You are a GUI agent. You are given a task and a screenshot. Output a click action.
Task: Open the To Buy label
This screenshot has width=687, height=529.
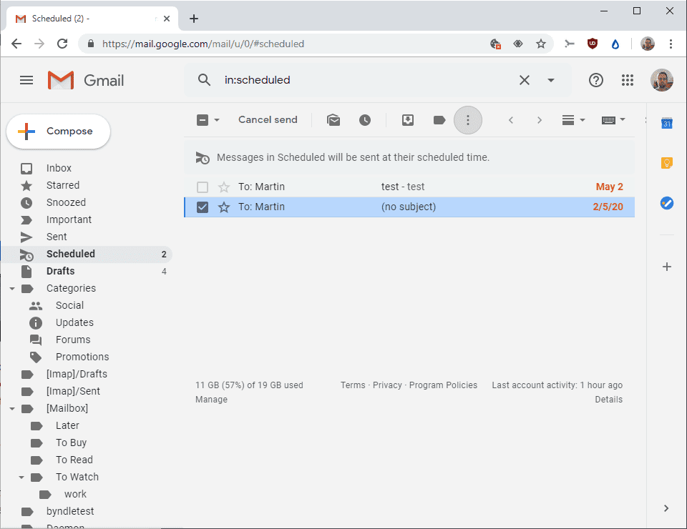pyautogui.click(x=71, y=443)
